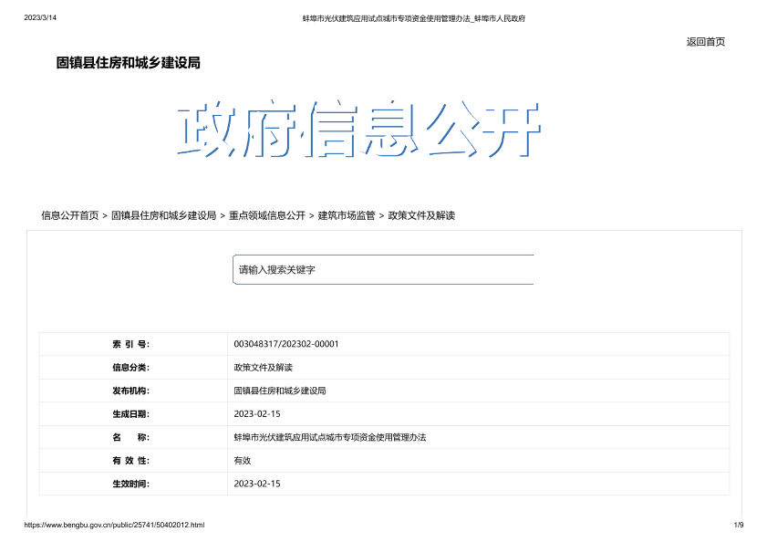Click the 1/9 page number indicator
The width and height of the screenshot is (767, 542).
point(739,526)
